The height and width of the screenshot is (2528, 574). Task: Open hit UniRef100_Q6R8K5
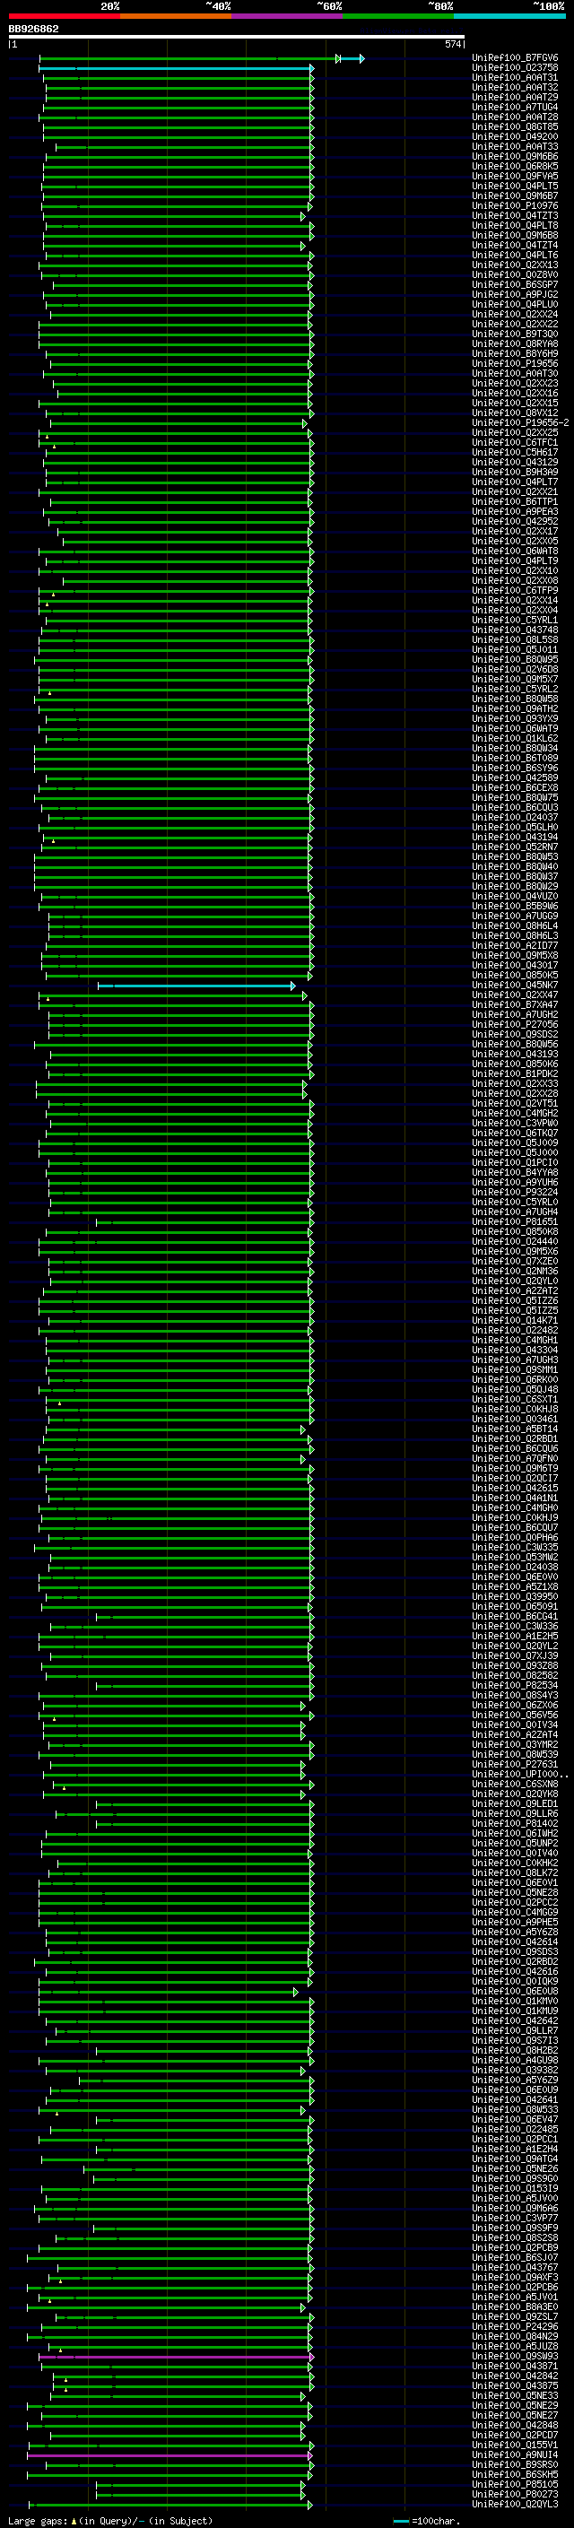514,166
